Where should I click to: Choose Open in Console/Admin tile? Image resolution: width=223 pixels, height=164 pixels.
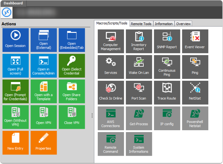43,66
